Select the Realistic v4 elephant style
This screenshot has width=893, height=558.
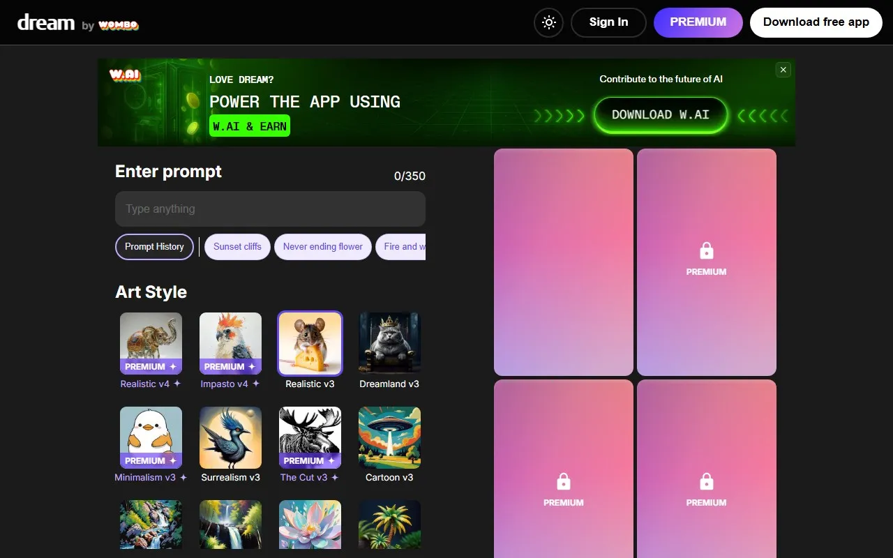click(151, 343)
